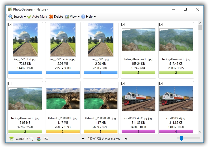Click the Auto Mark label in toolbar

pyautogui.click(x=40, y=17)
